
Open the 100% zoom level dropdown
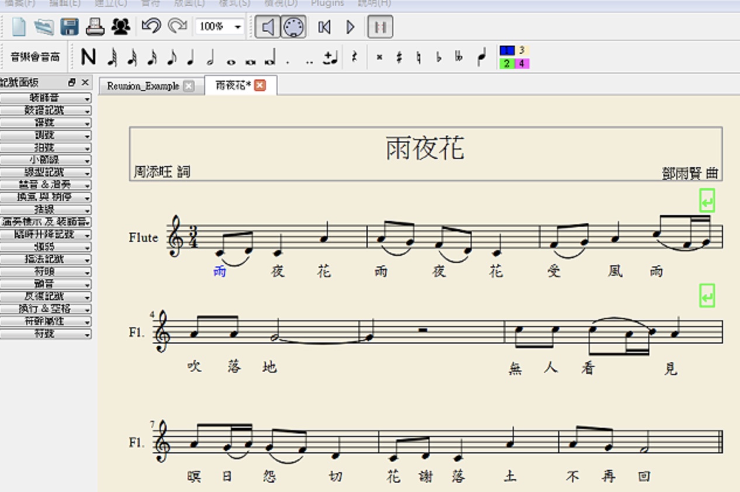(x=220, y=27)
